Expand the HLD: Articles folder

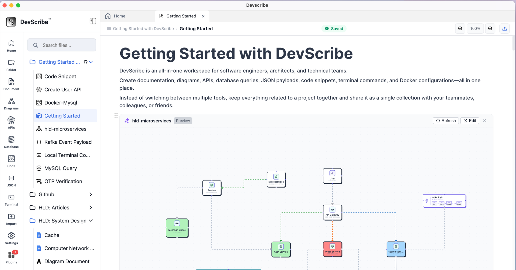point(91,208)
